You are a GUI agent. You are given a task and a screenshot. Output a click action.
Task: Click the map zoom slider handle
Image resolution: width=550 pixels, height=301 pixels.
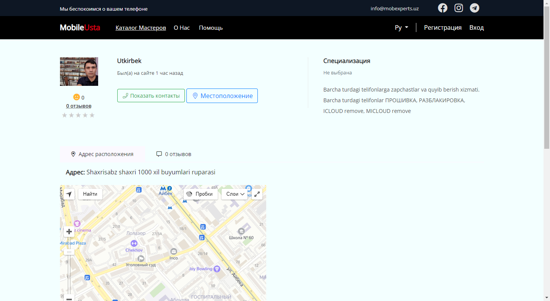pyautogui.click(x=69, y=252)
